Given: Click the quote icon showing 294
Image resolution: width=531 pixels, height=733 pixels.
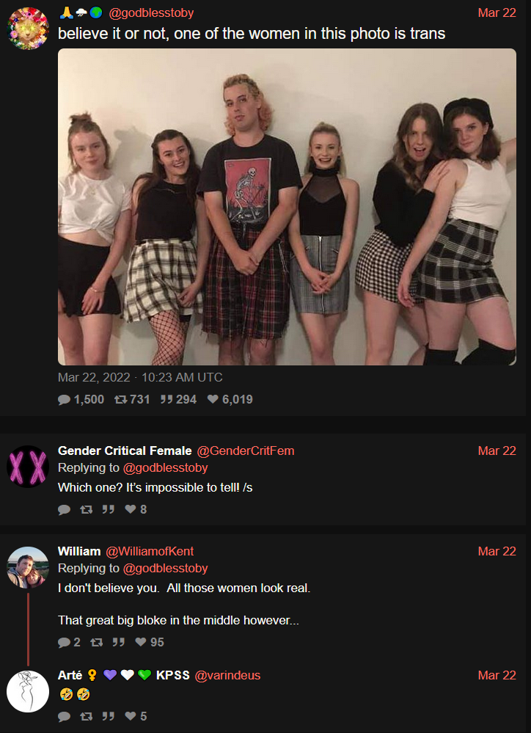Looking at the screenshot, I should (166, 400).
